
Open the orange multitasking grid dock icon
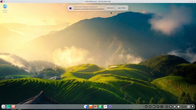(x=13, y=107)
